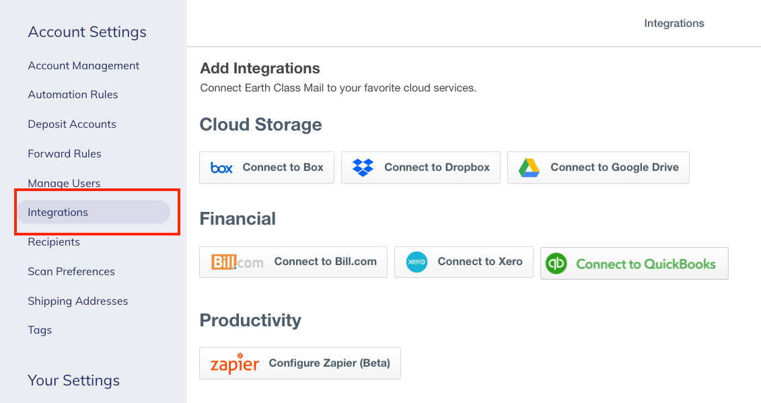Click the Dropbox logo icon
The height and width of the screenshot is (403, 761).
(x=363, y=168)
